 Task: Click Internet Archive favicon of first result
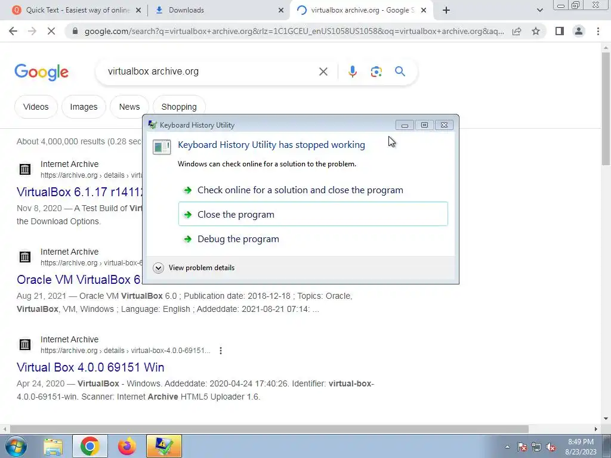click(x=25, y=169)
